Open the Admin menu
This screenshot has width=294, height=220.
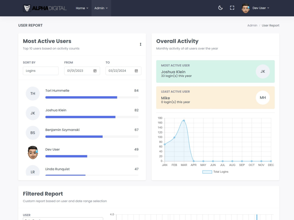[101, 8]
